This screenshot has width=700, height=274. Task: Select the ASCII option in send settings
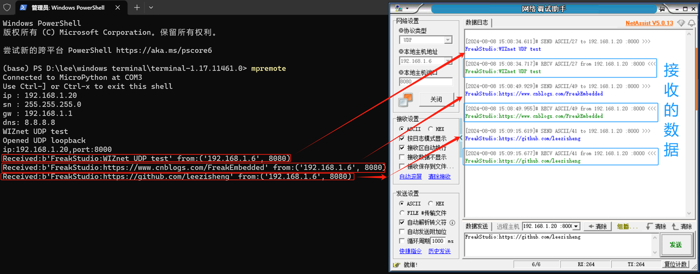pyautogui.click(x=410, y=204)
